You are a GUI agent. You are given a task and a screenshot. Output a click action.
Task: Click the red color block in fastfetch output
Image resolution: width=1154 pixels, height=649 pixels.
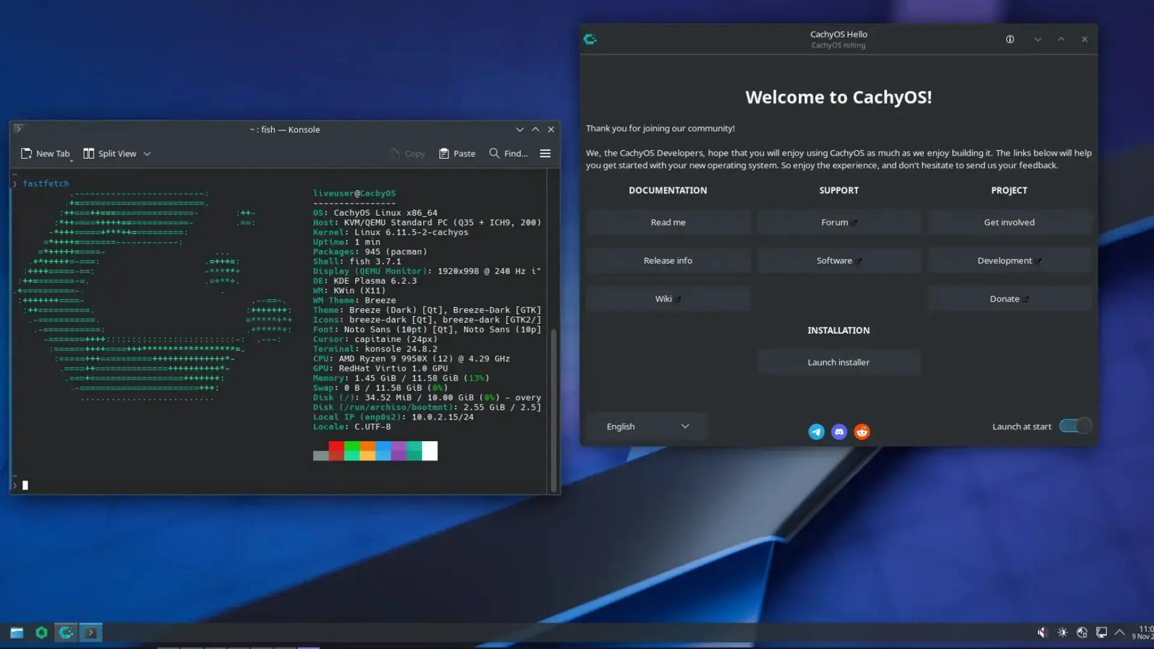337,451
